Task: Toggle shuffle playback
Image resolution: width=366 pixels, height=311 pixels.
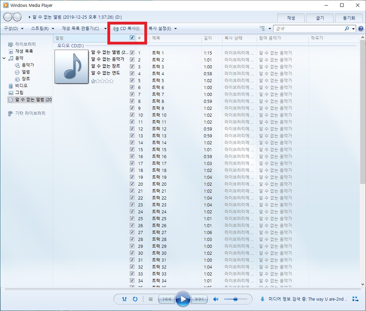Action: click(x=124, y=299)
